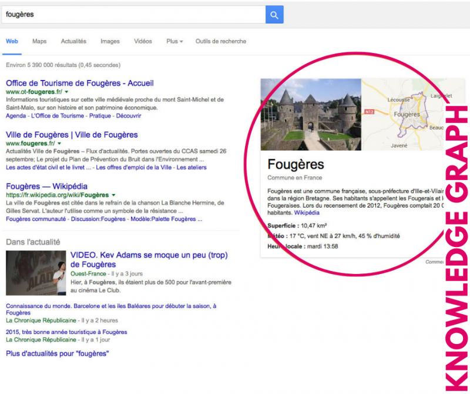Open Outils de recherche

(x=221, y=41)
